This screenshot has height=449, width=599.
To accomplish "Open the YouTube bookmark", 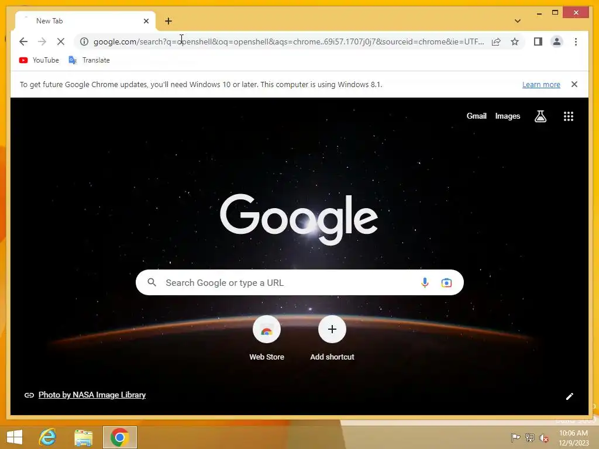I will 39,60.
